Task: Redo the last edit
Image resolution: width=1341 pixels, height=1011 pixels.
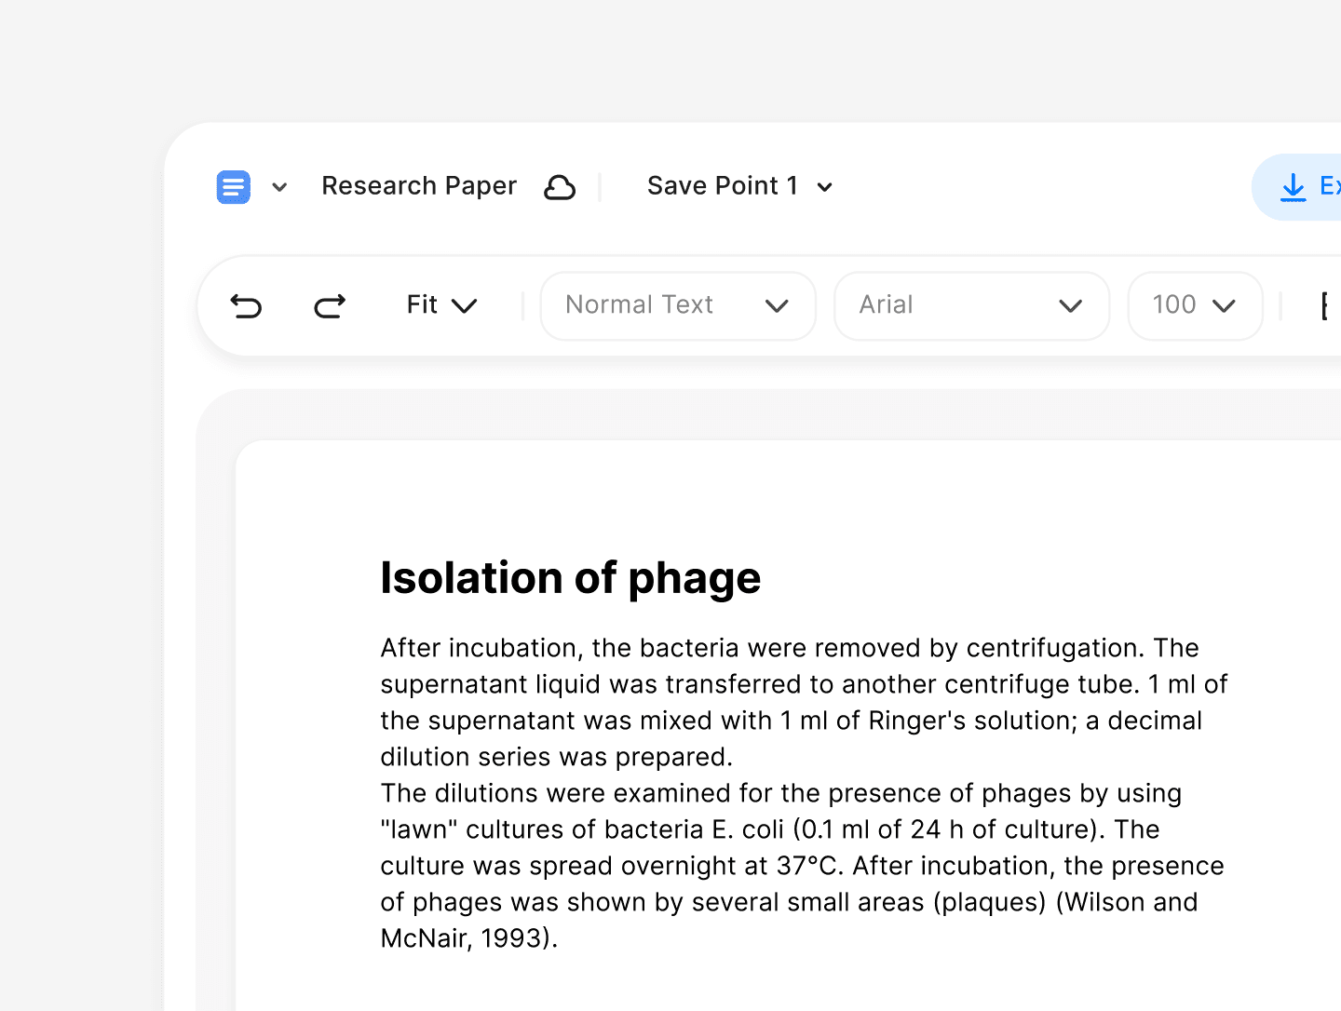Action: click(330, 305)
